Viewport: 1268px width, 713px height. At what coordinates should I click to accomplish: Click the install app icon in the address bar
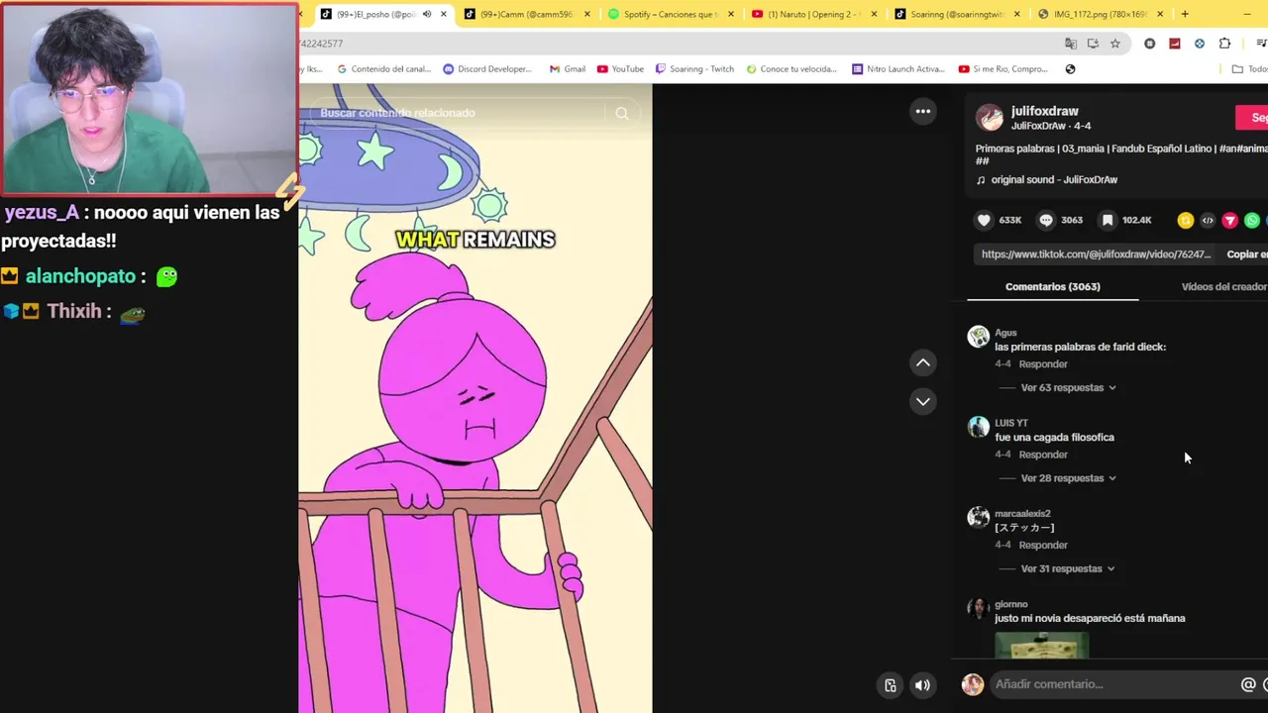1093,44
